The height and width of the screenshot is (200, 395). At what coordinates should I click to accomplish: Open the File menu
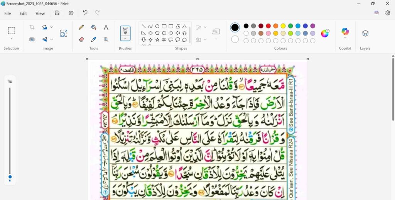(x=8, y=13)
